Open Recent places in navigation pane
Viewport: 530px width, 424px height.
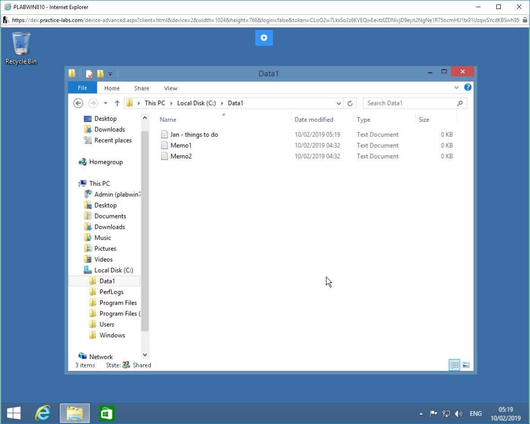point(113,140)
